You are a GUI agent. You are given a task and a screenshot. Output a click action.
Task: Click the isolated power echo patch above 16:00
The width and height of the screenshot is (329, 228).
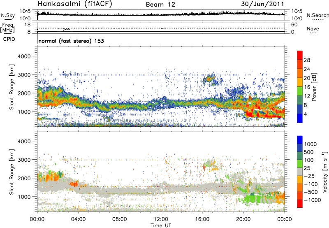(209, 79)
